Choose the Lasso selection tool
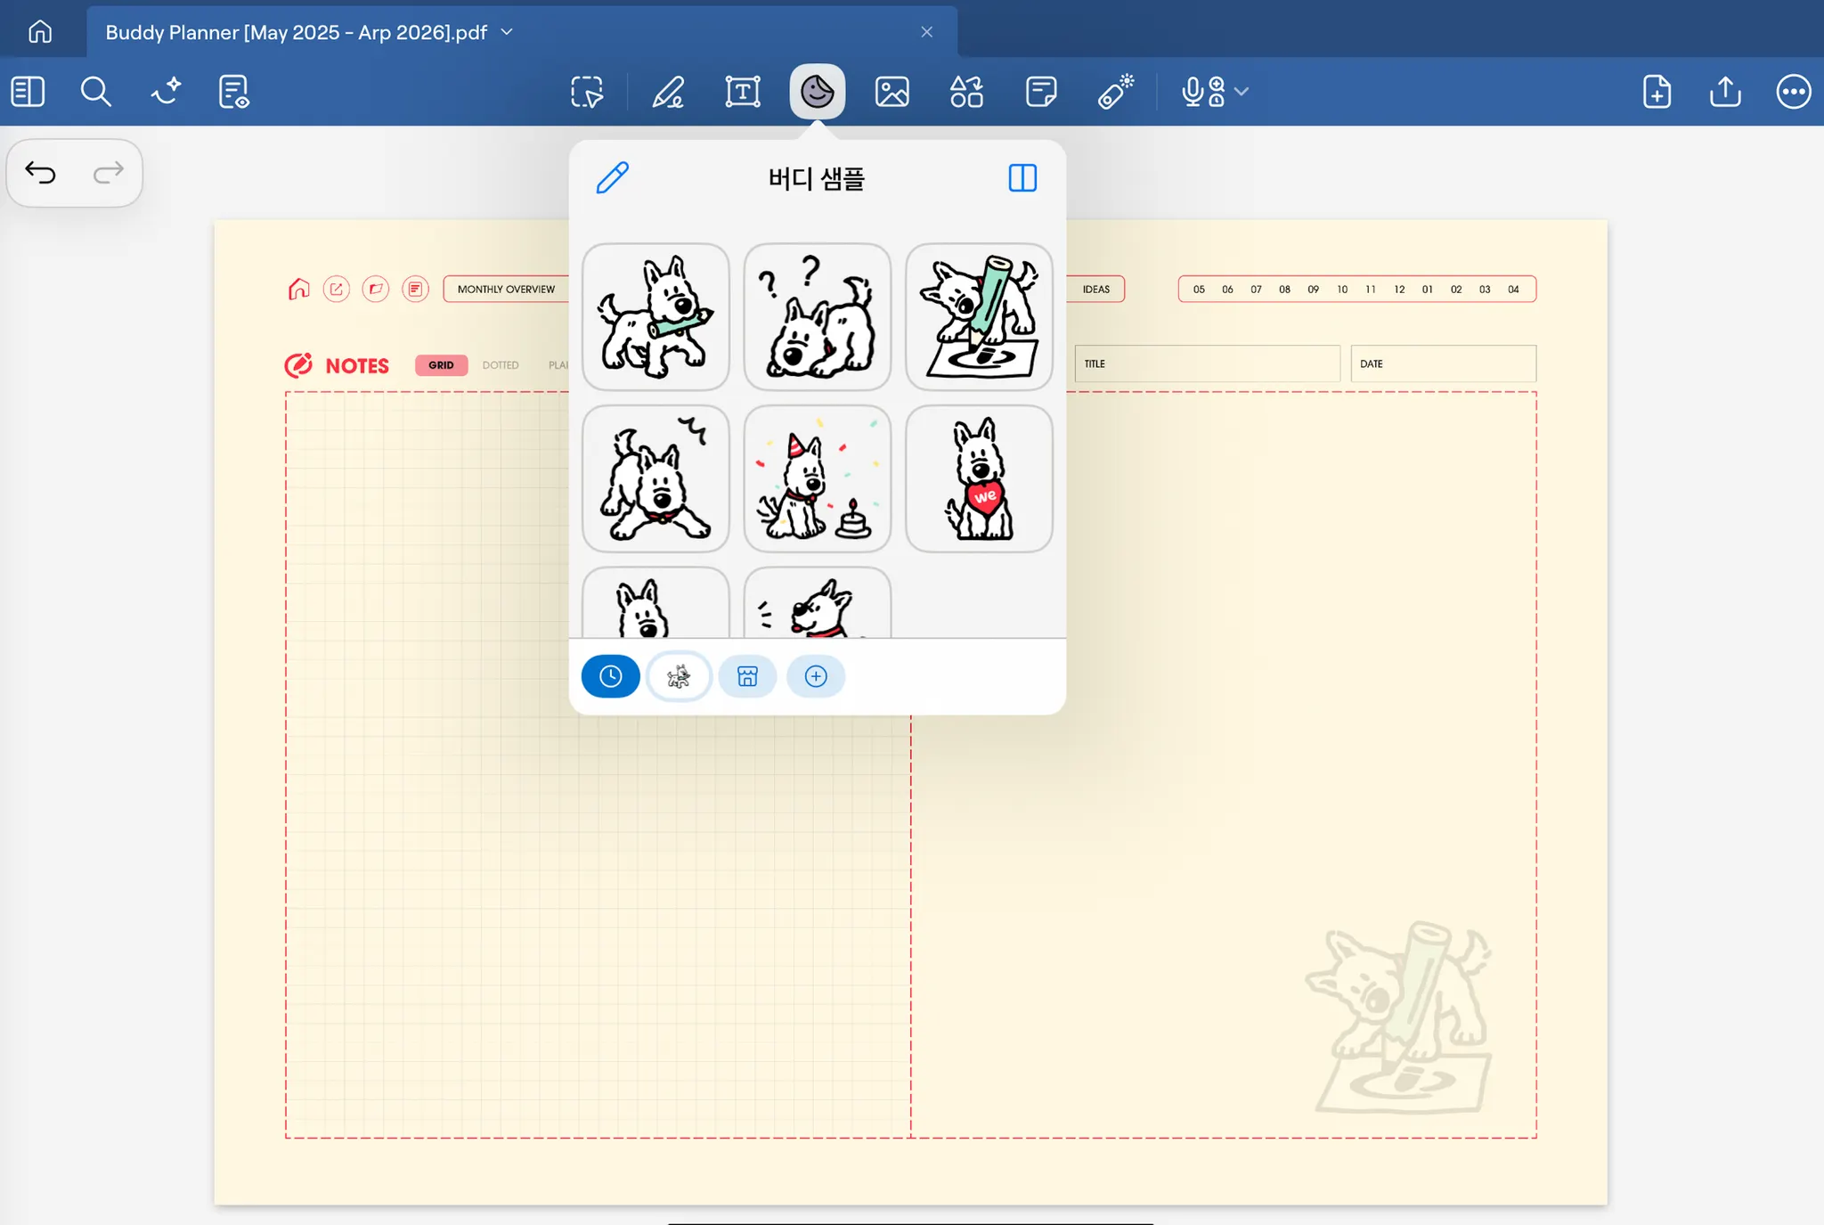 click(x=587, y=92)
